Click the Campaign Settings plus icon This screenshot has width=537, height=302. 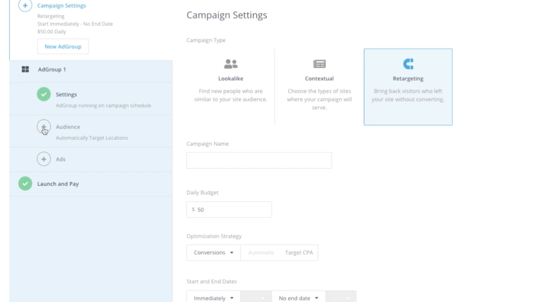(x=25, y=5)
